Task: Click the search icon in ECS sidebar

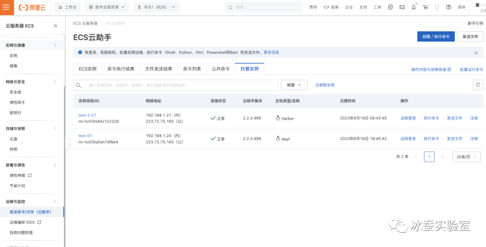Action: coord(55,26)
